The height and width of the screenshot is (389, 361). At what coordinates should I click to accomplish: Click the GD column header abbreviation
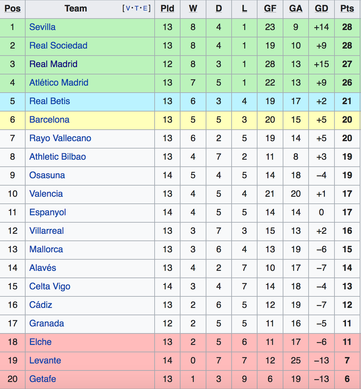coord(321,8)
